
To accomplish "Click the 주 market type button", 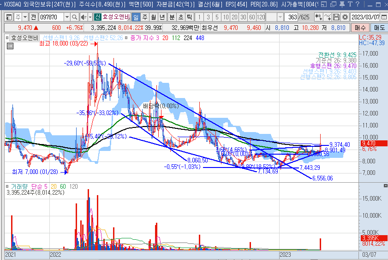I will 18,17.
